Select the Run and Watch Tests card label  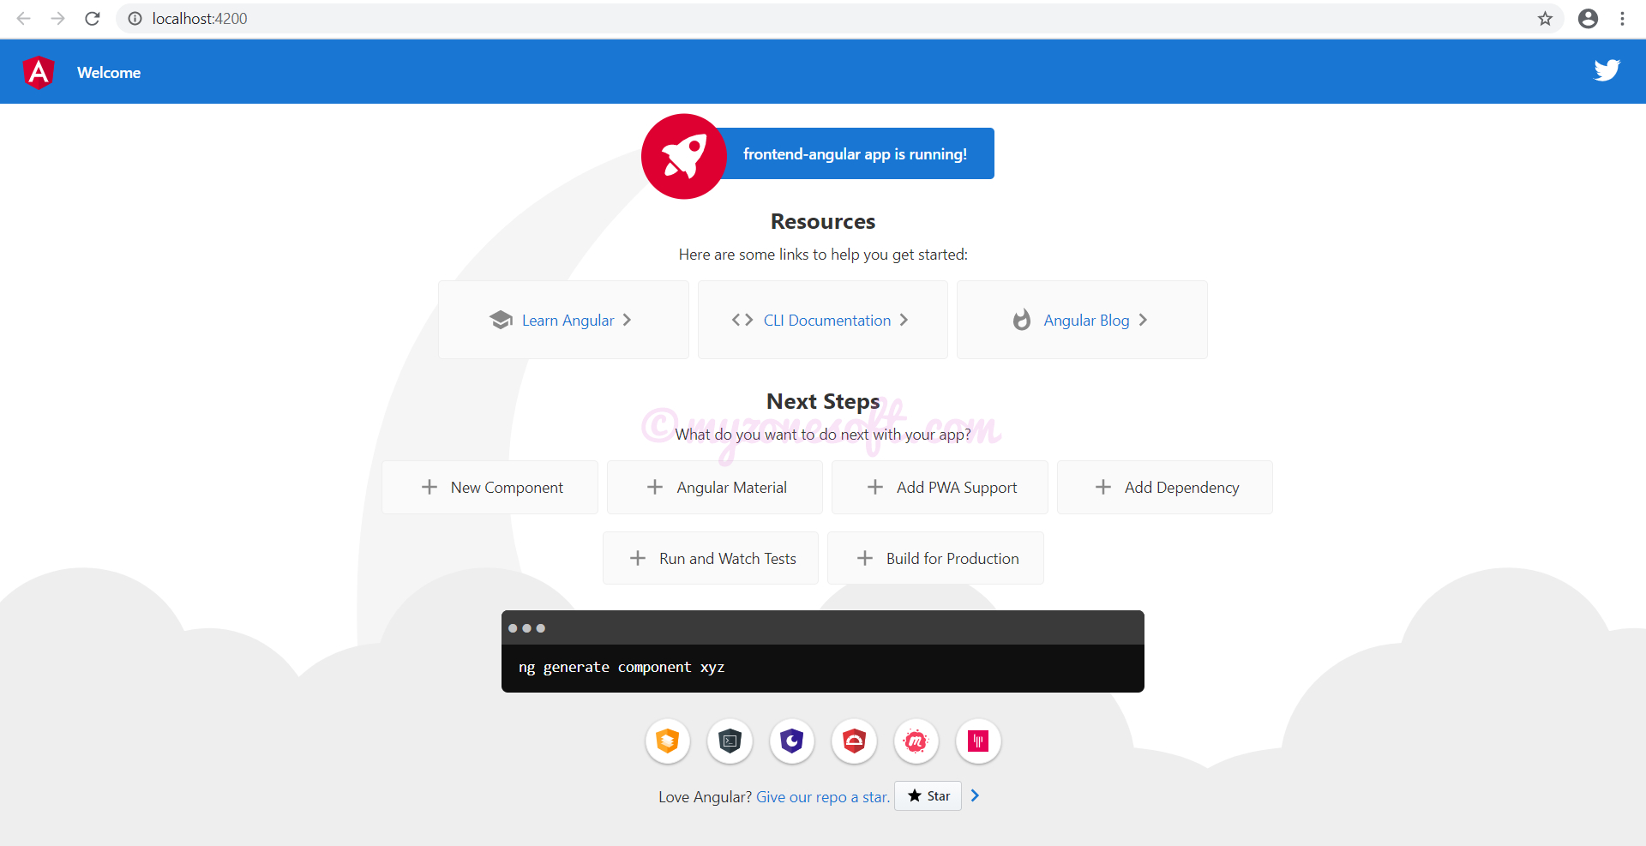pos(728,558)
